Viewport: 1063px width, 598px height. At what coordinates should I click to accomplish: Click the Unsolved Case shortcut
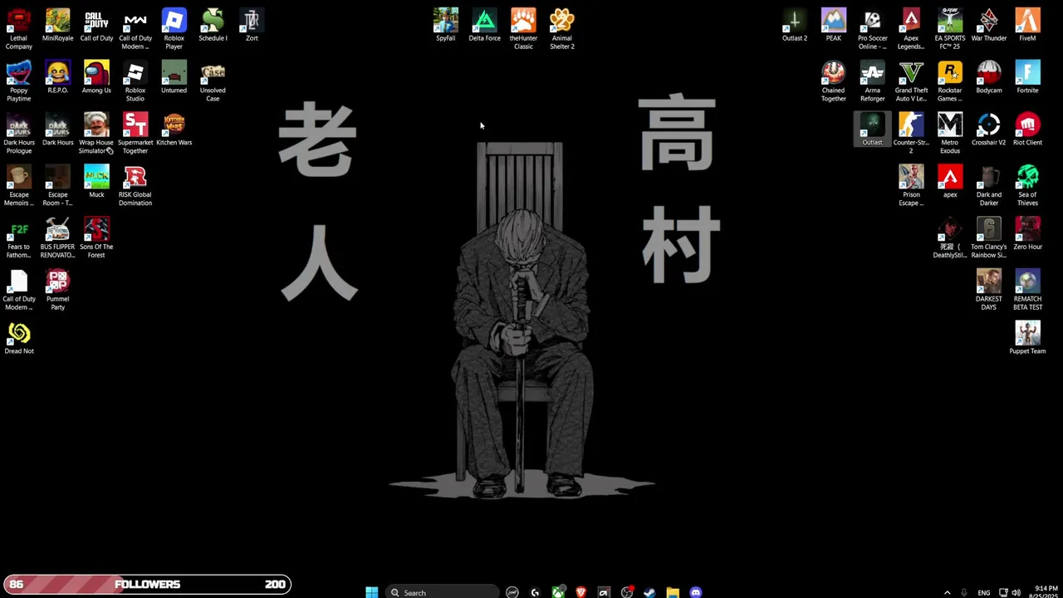(x=213, y=81)
